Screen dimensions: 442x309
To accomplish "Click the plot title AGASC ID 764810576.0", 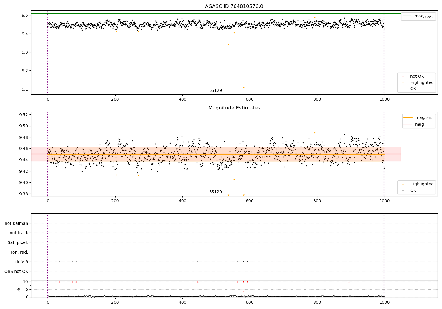I will [234, 6].
